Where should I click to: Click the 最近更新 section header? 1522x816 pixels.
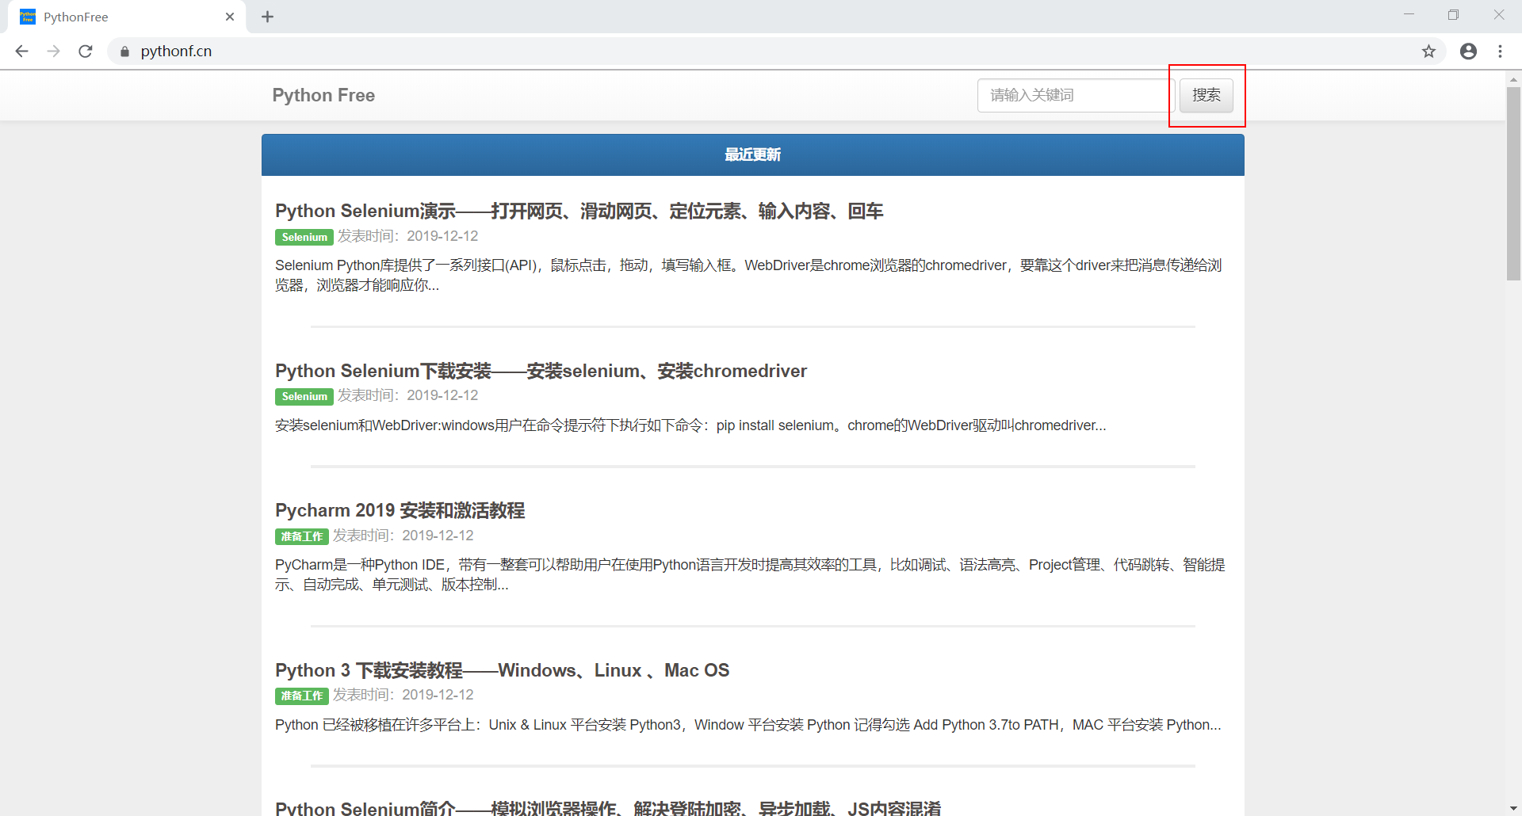click(x=753, y=154)
